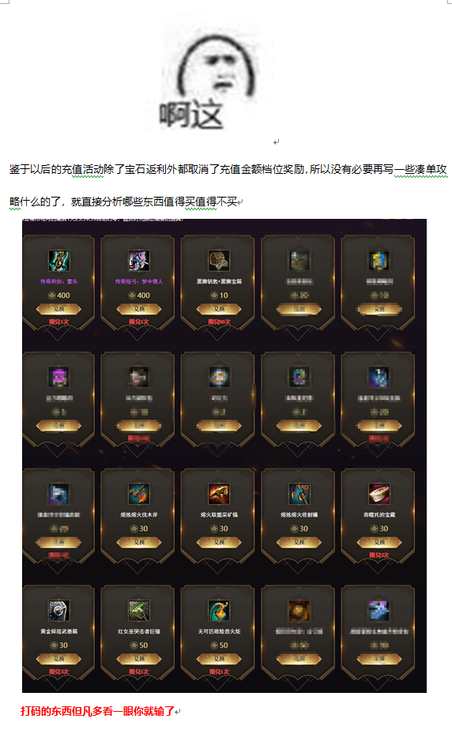Select the 无可匹敌险恶火炬 torch icon
The height and width of the screenshot is (734, 452).
[219, 611]
